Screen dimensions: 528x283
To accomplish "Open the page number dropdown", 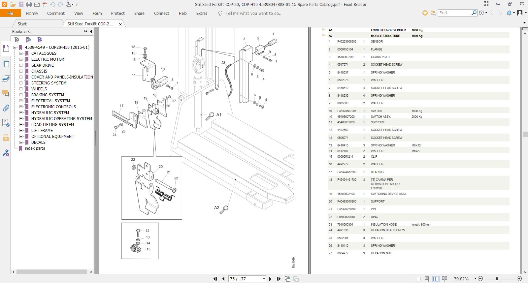I will tap(264, 279).
